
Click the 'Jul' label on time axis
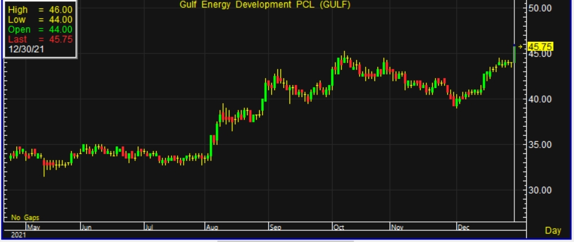click(149, 227)
